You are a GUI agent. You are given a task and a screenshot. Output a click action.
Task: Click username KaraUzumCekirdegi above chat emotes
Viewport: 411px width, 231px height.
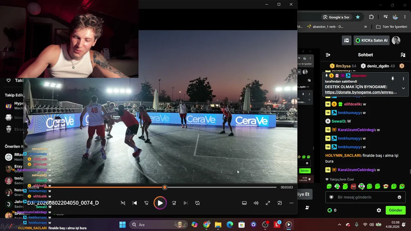click(x=356, y=170)
